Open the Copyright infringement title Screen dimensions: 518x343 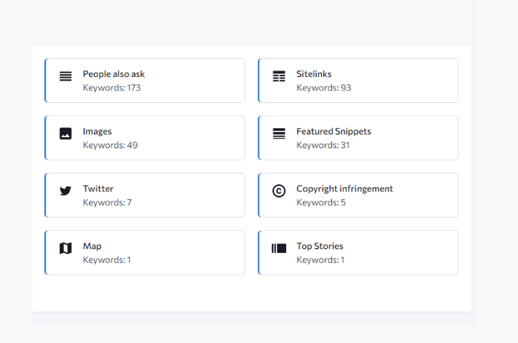[344, 188]
